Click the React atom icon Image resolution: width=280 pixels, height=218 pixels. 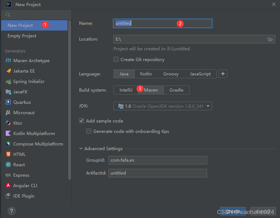[x=8, y=164]
